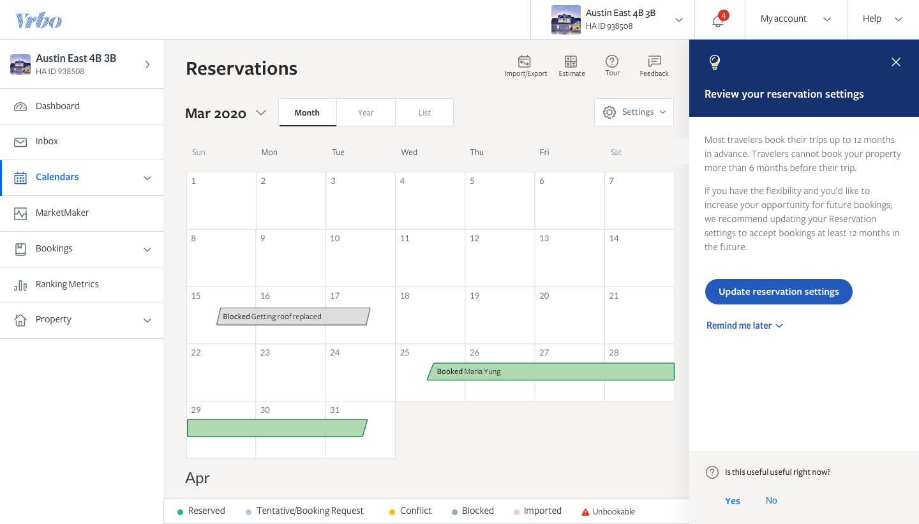
Task: Click sidebar Austin East property thumbnail
Action: (20, 64)
